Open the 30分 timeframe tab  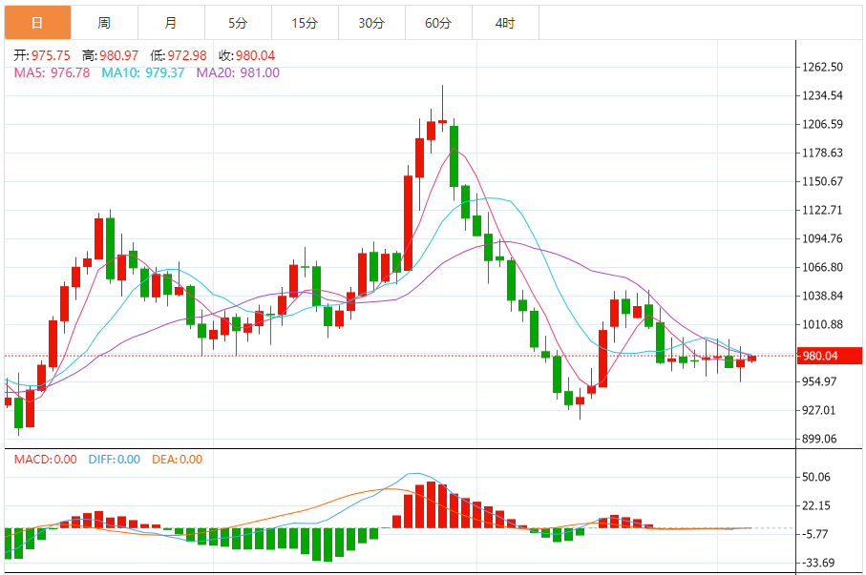pos(371,23)
